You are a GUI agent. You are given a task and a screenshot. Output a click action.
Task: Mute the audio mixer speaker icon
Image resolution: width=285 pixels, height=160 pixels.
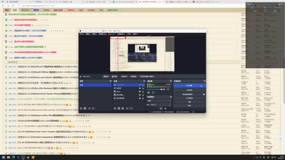[x=164, y=89]
